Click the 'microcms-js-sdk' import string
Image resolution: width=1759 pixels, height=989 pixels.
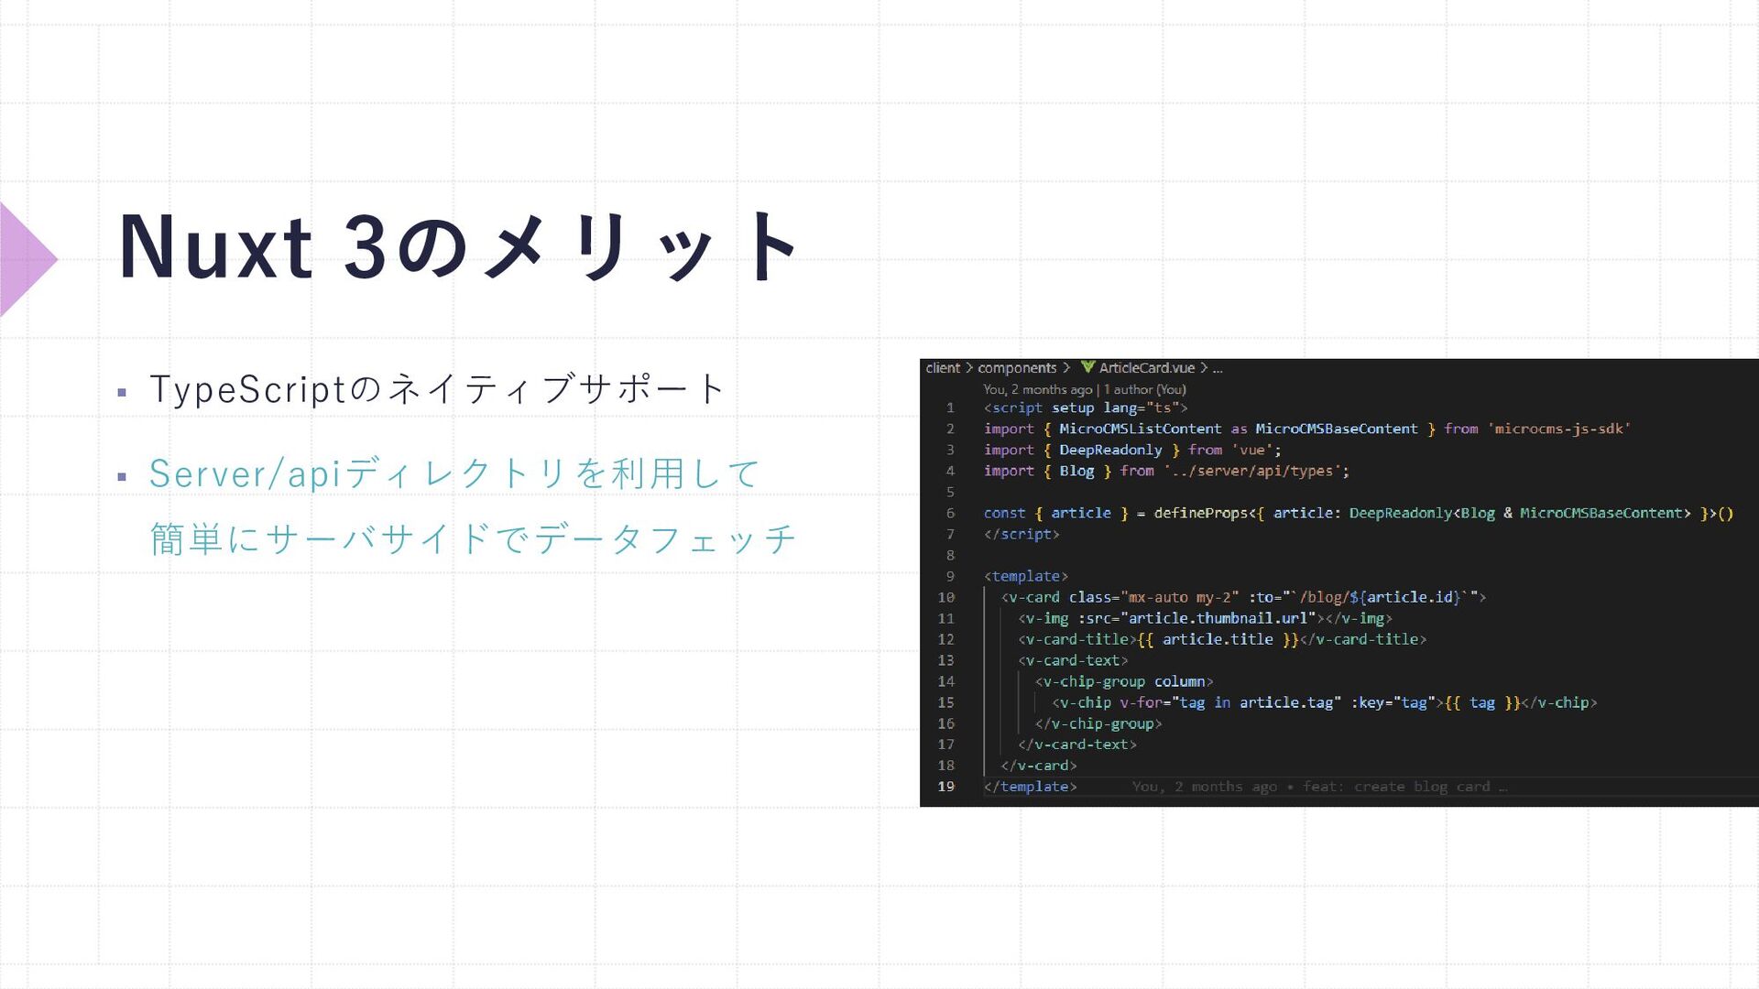point(1559,429)
